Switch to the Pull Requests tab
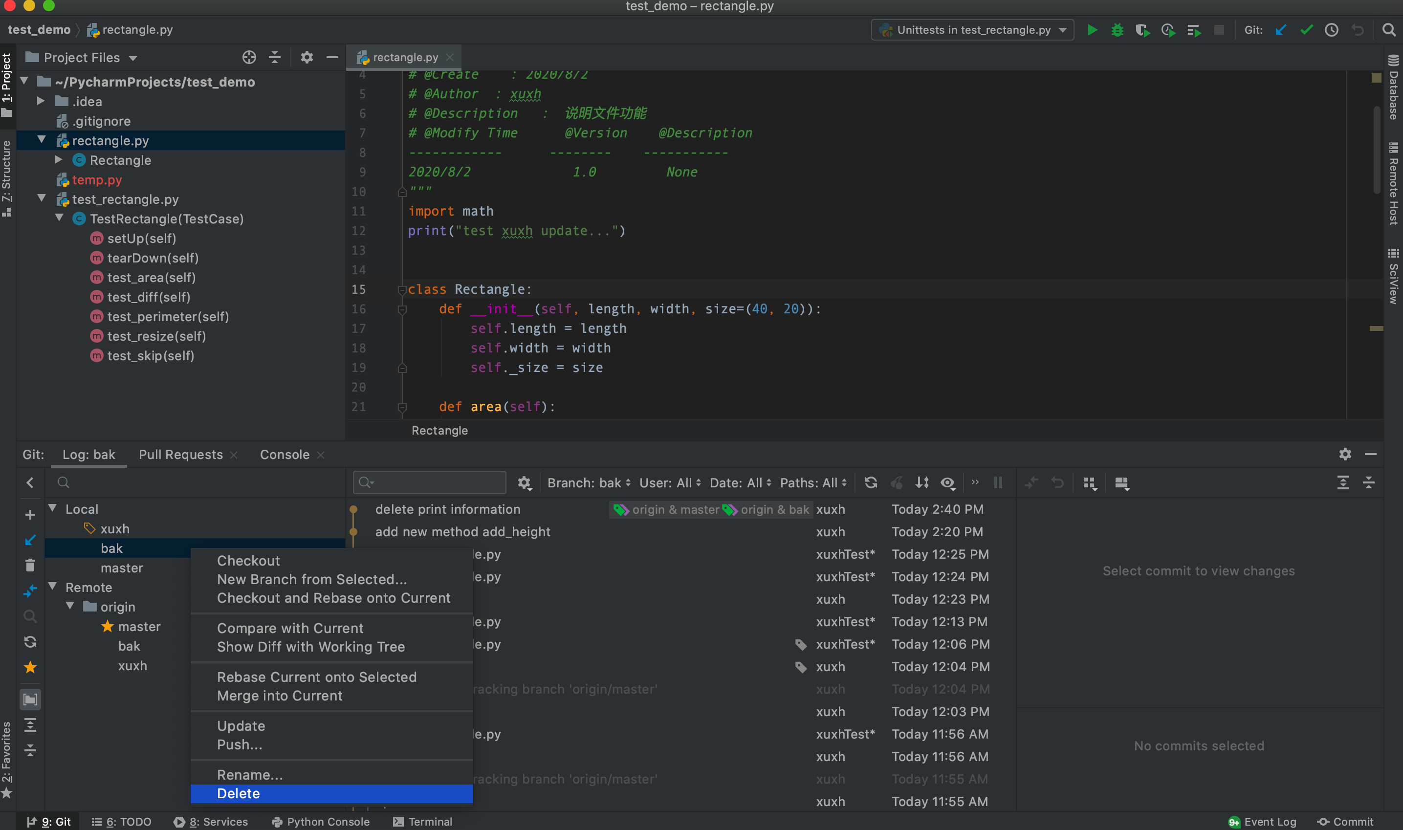Image resolution: width=1403 pixels, height=830 pixels. coord(180,454)
